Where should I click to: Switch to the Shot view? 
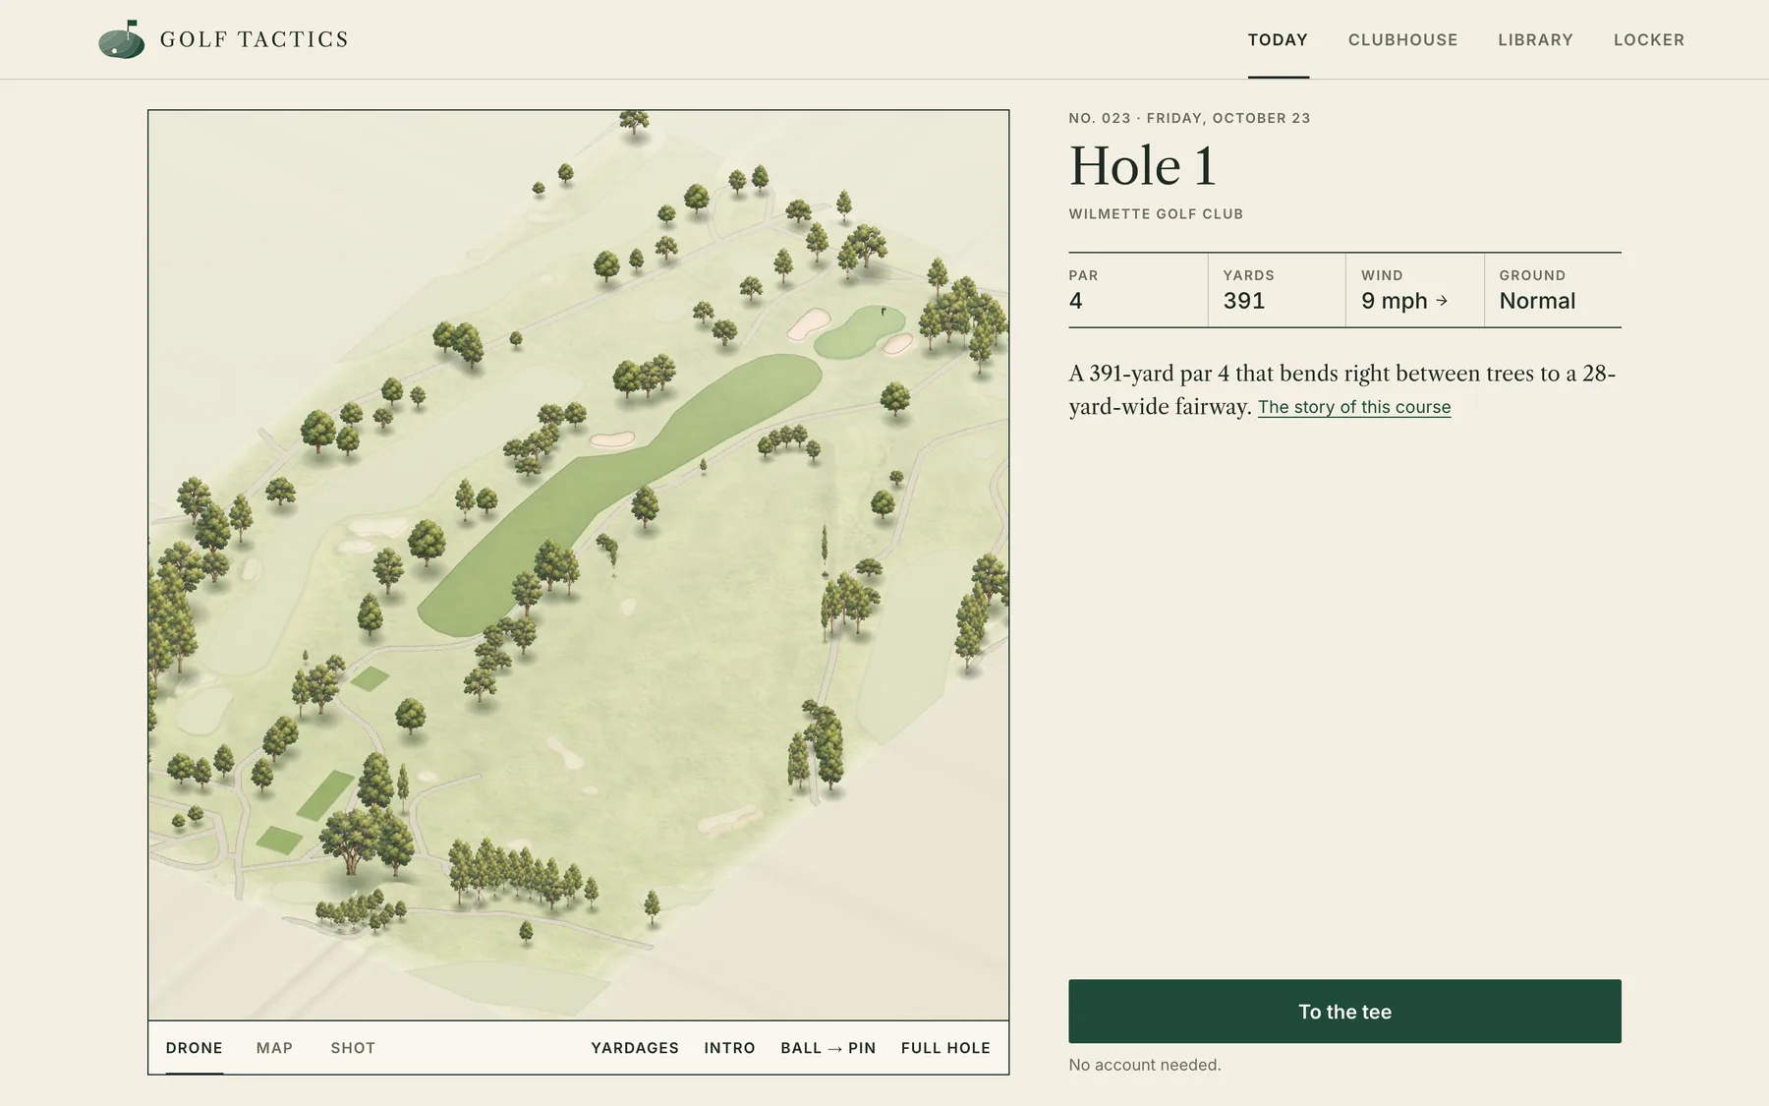click(x=353, y=1048)
